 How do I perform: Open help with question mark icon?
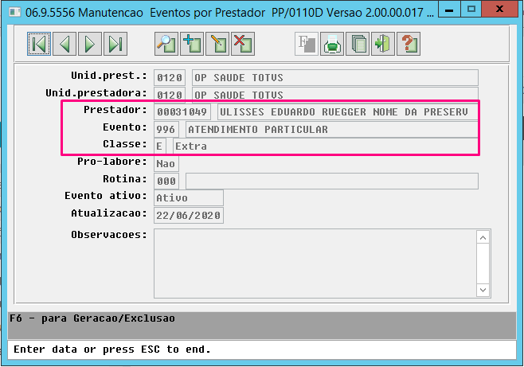coord(409,44)
